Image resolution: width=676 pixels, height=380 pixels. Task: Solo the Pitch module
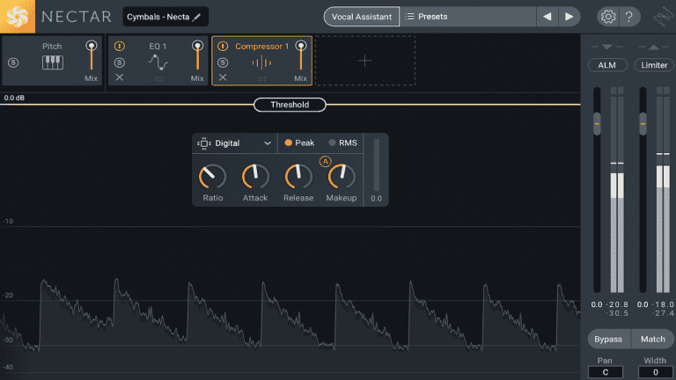(13, 63)
